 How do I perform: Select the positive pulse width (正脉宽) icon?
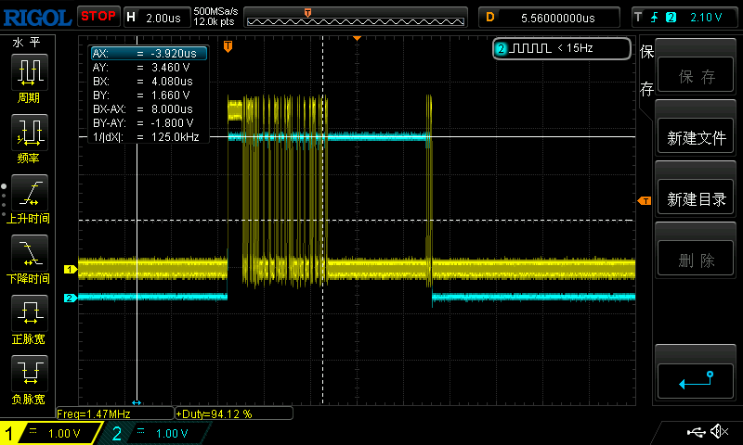tap(29, 313)
